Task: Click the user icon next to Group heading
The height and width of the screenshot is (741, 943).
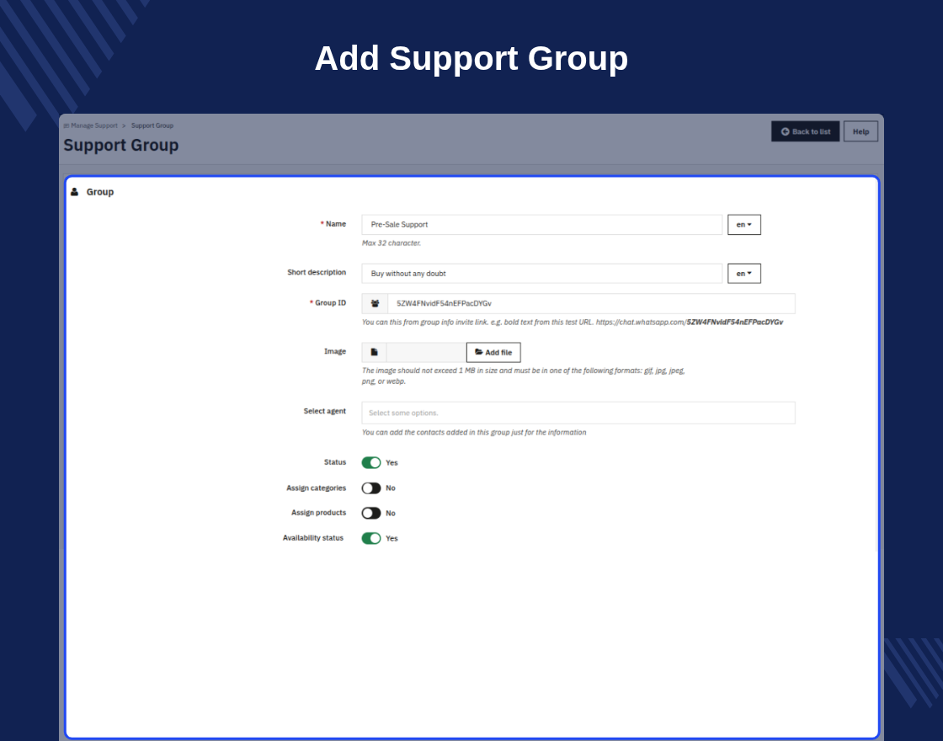Action: pyautogui.click(x=75, y=192)
